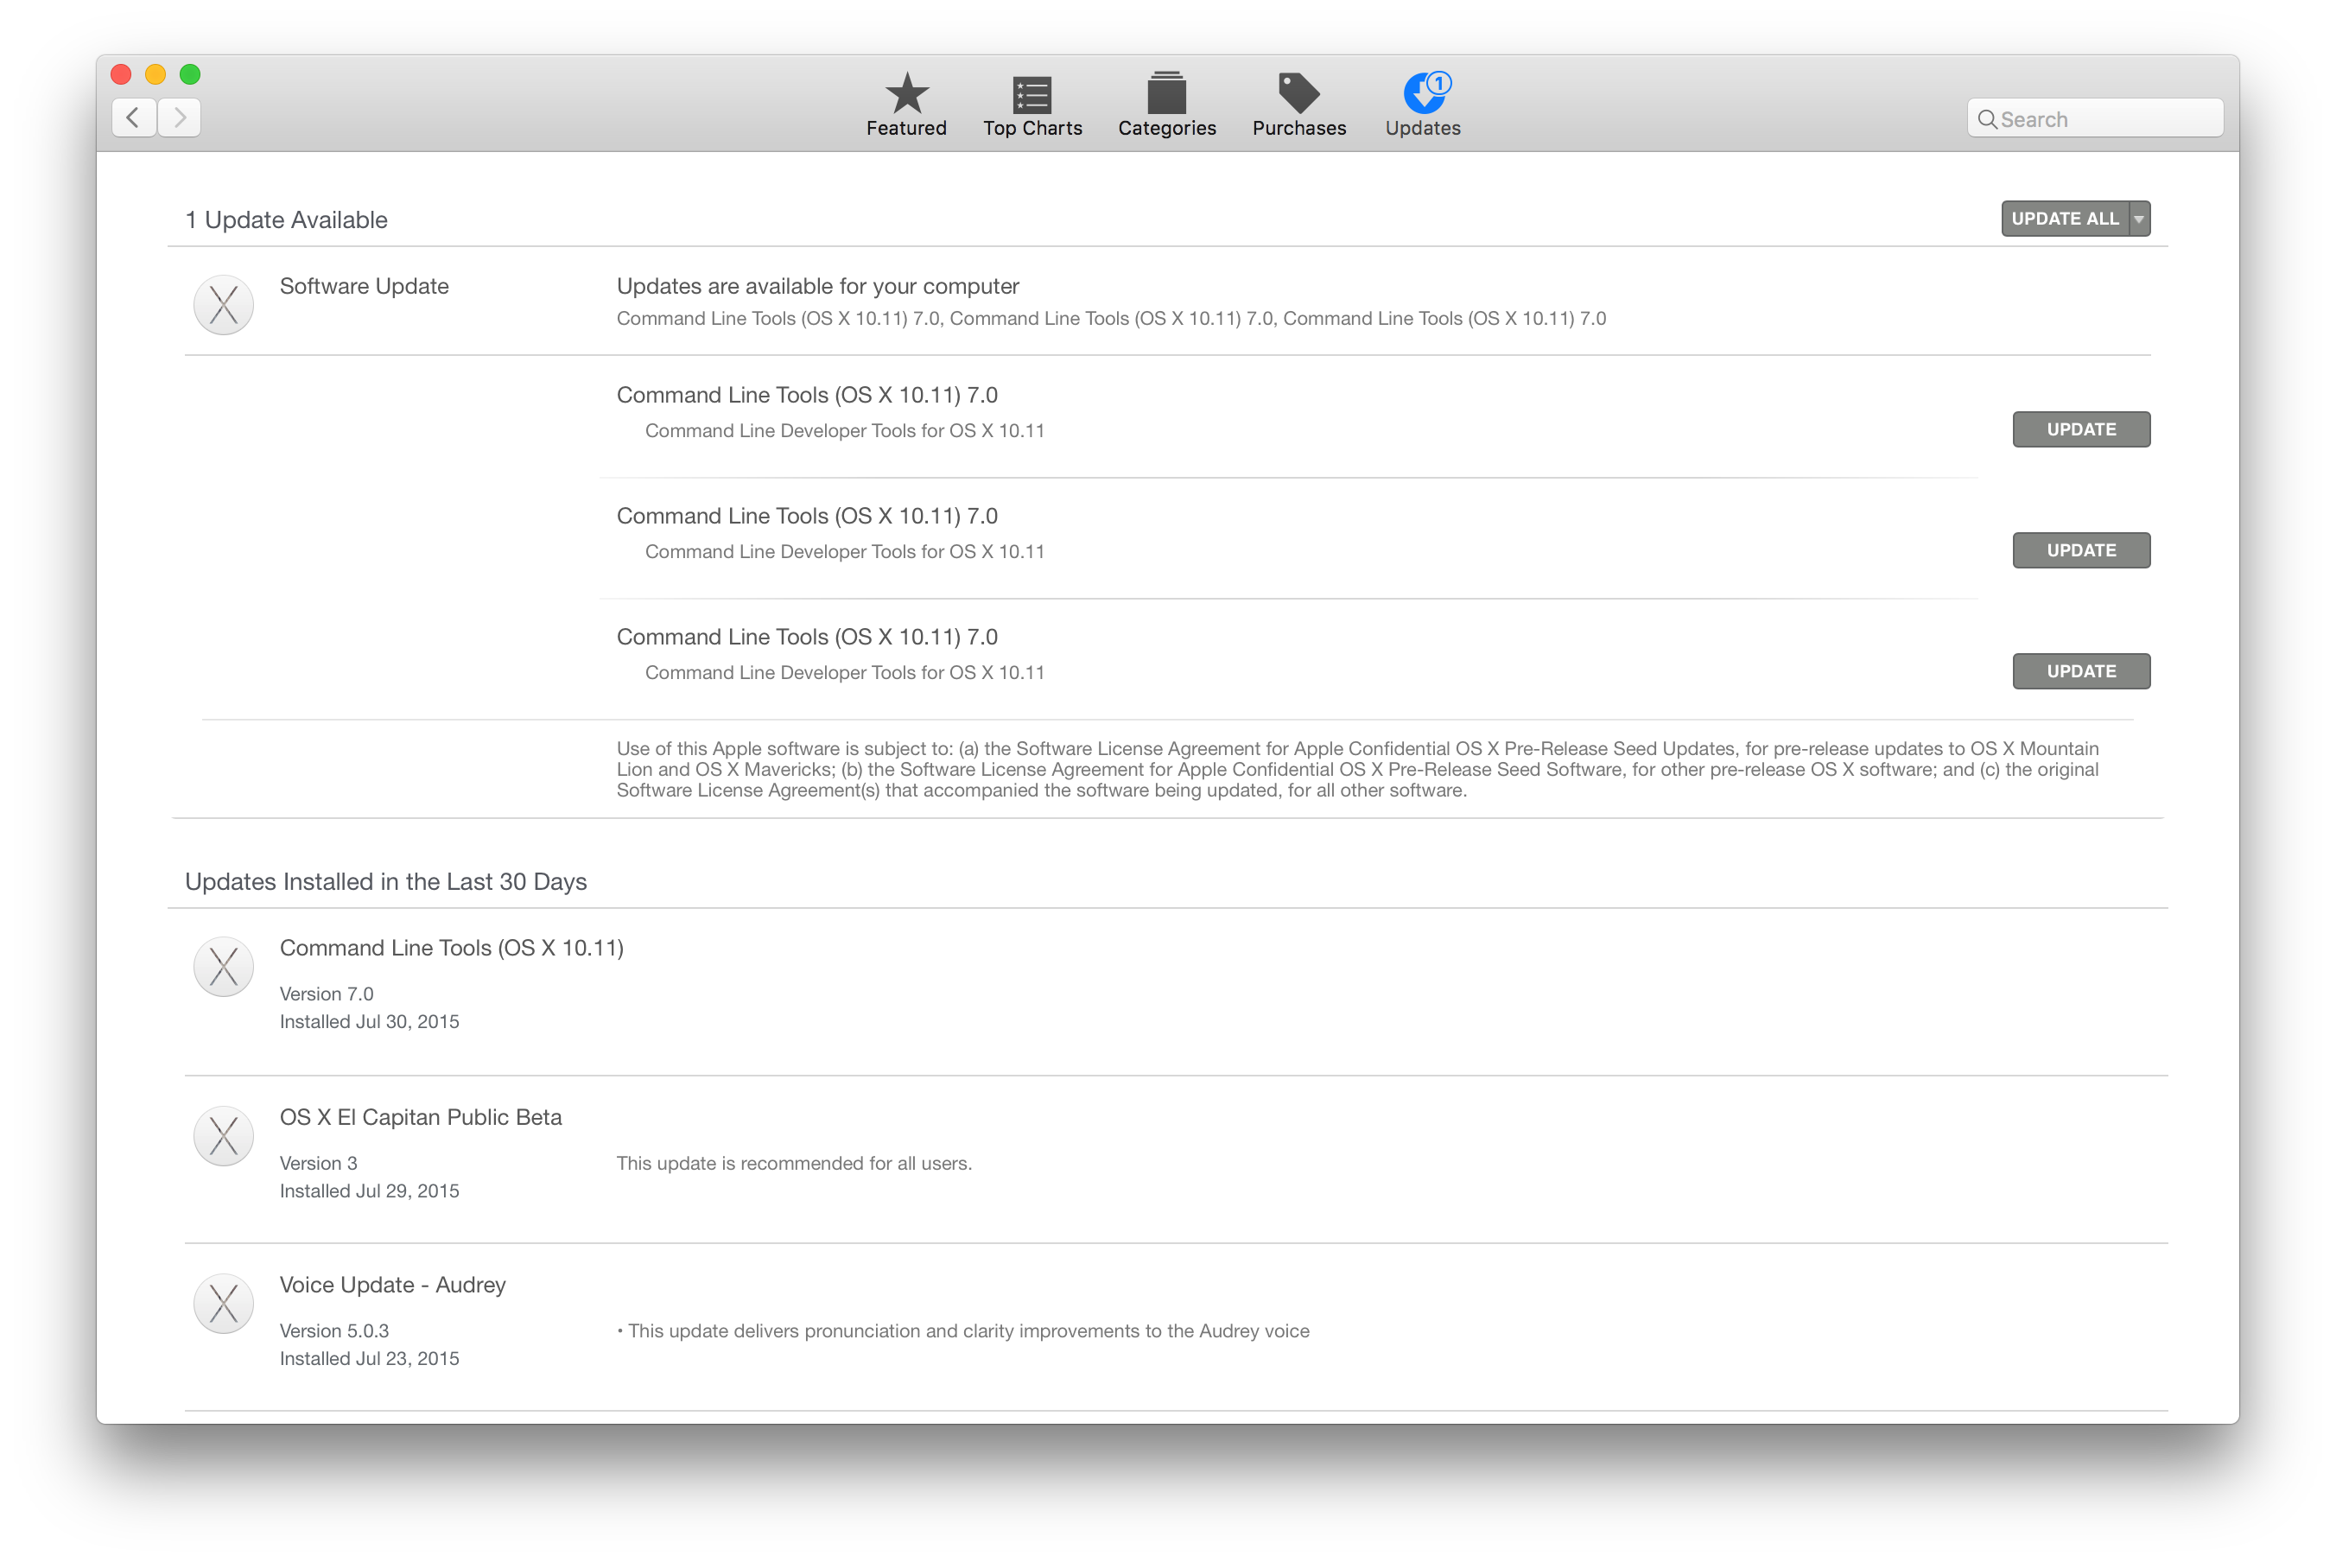Update the third Command Line Tools entry
The height and width of the screenshot is (1562, 2336).
(2081, 671)
